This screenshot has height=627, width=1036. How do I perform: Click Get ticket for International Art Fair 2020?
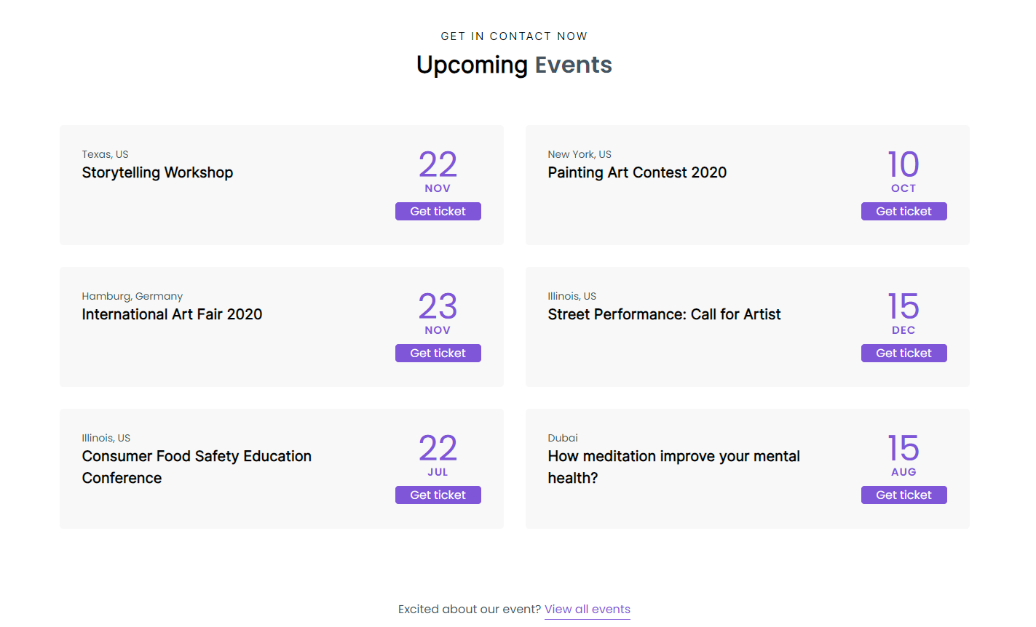click(x=438, y=353)
